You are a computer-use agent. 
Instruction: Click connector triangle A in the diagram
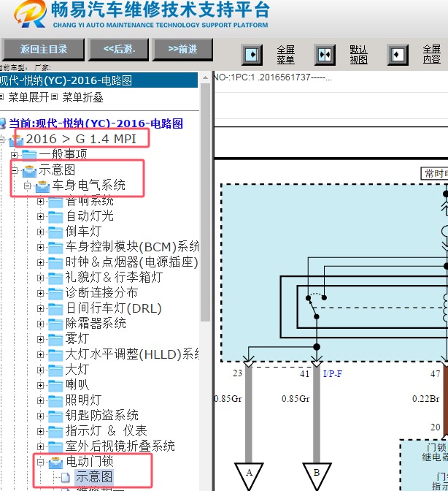tap(249, 476)
